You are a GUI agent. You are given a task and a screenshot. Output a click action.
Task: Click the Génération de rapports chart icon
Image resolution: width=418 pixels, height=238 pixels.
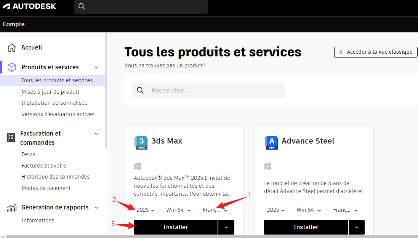pyautogui.click(x=12, y=208)
